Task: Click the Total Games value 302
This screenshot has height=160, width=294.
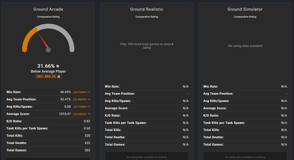Action: coord(87,150)
